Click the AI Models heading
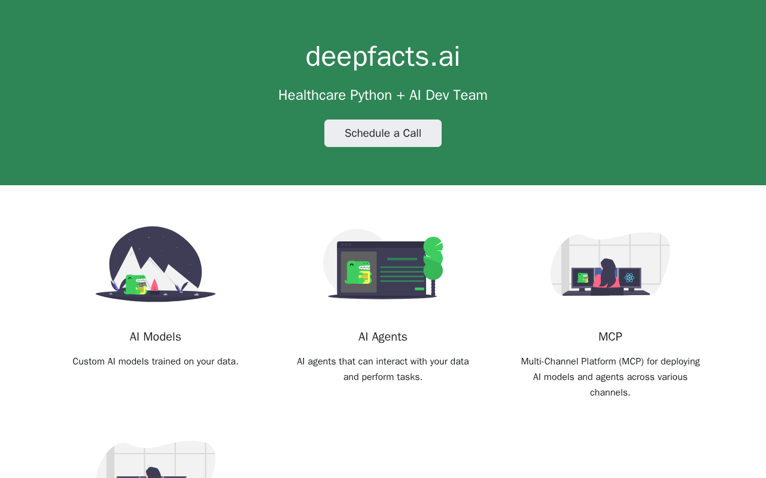 156,336
